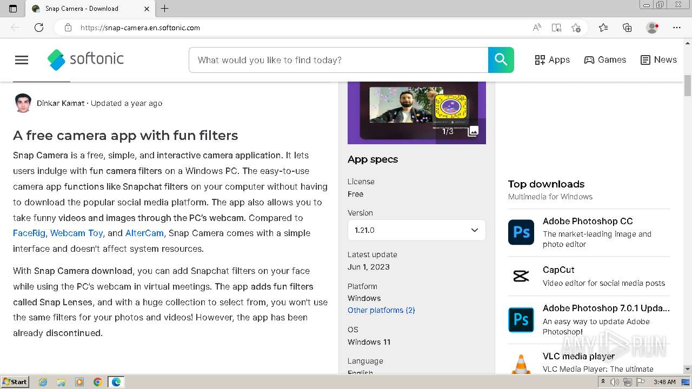Open the Dinkar Kamat author link
This screenshot has height=389, width=692.
61,103
